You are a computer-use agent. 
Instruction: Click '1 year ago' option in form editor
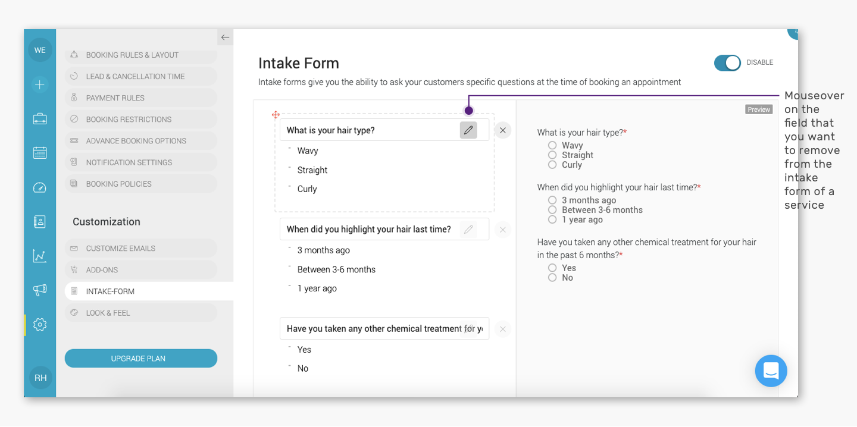(x=317, y=288)
